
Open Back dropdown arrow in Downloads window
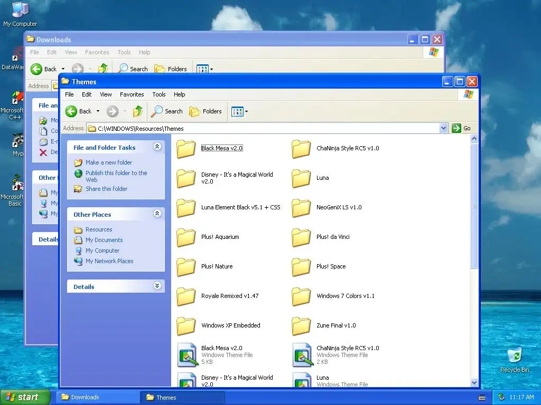[x=63, y=69]
